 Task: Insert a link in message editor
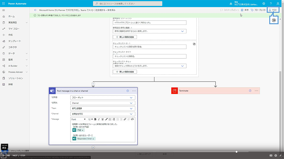[125, 119]
